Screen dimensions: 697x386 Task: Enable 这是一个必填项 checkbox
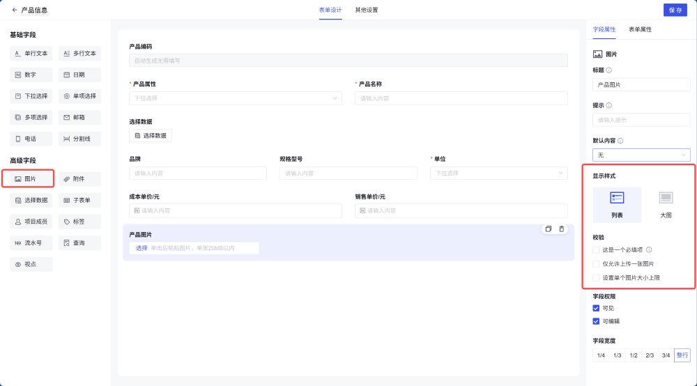[596, 249]
